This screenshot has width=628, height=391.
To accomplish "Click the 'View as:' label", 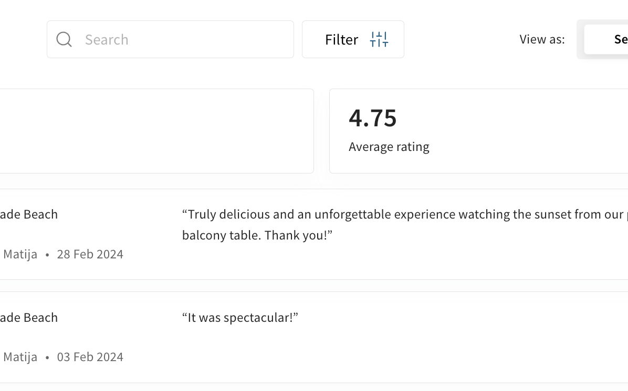I will point(542,39).
